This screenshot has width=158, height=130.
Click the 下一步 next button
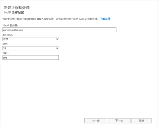(x=119, y=121)
